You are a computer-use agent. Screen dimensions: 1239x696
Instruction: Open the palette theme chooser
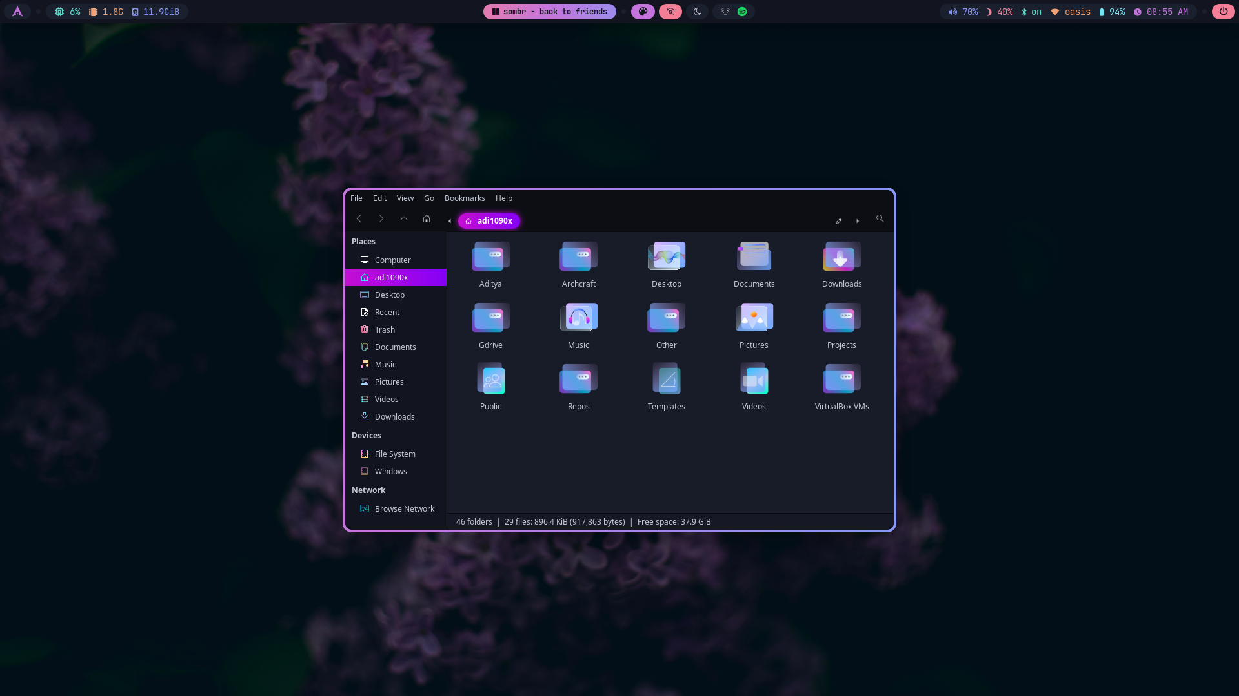click(x=643, y=12)
